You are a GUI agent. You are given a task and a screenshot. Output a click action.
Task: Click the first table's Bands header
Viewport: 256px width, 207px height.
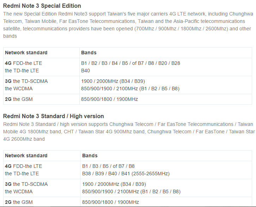point(89,53)
